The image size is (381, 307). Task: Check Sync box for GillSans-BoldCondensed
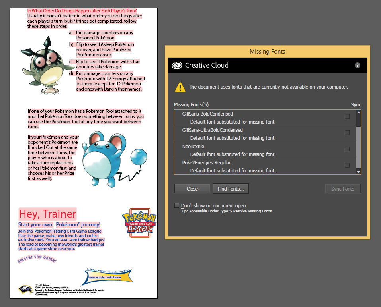tap(347, 116)
